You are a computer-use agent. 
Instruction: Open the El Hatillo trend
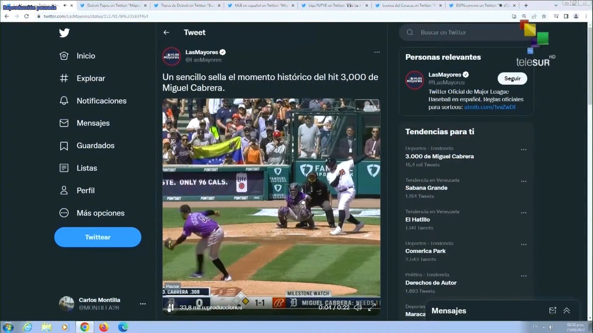pos(417,220)
